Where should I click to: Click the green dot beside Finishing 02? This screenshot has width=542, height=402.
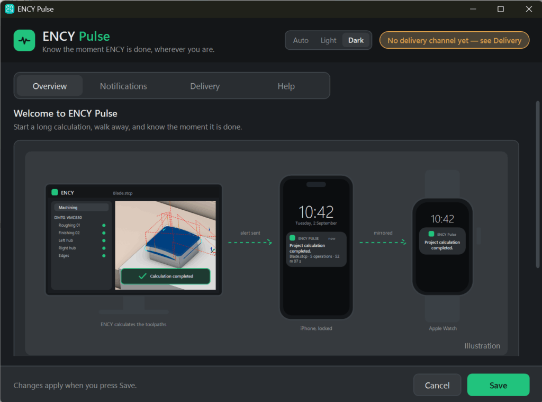104,233
